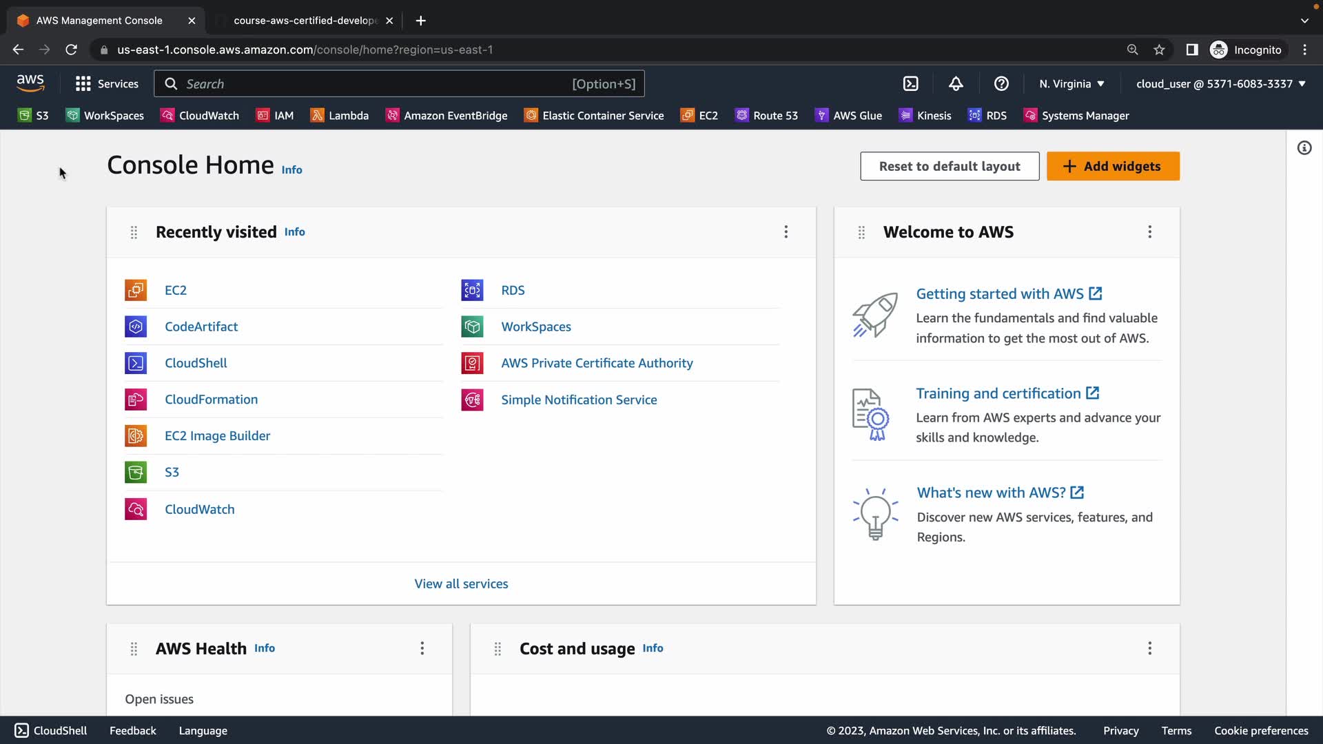This screenshot has width=1323, height=744.
Task: Open Route 53 from favorites bar
Action: pos(766,116)
